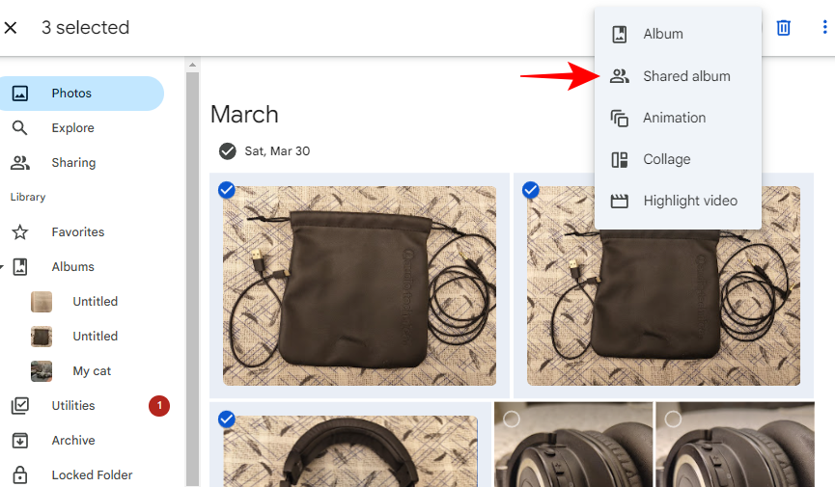Viewport: 835px width, 487px height.
Task: Click the first black pouch photo
Action: coord(359,285)
